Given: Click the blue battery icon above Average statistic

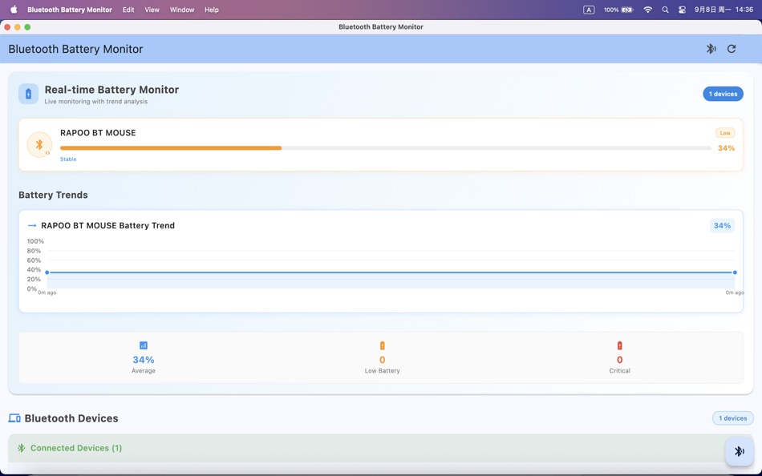Looking at the screenshot, I should coord(143,345).
